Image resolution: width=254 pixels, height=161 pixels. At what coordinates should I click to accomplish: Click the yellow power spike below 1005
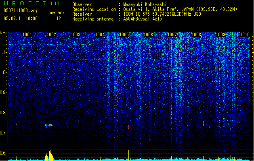coord(129,155)
